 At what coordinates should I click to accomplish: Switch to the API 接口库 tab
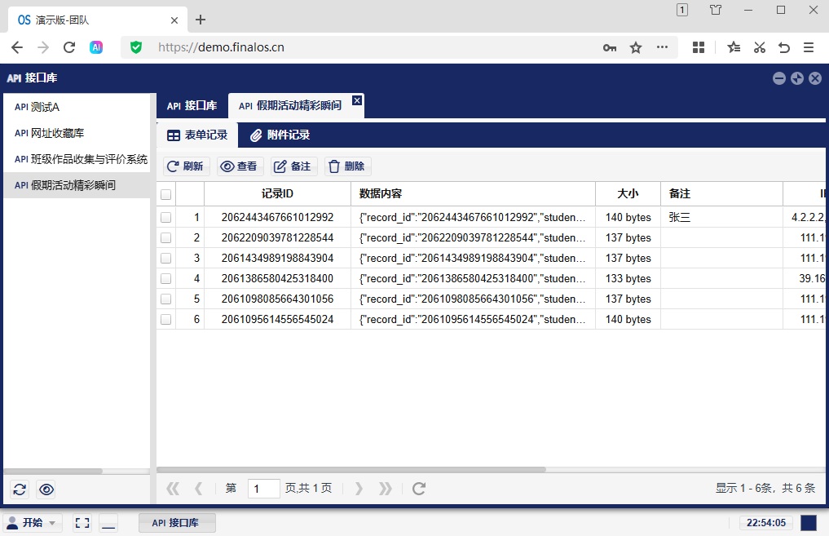pos(192,106)
